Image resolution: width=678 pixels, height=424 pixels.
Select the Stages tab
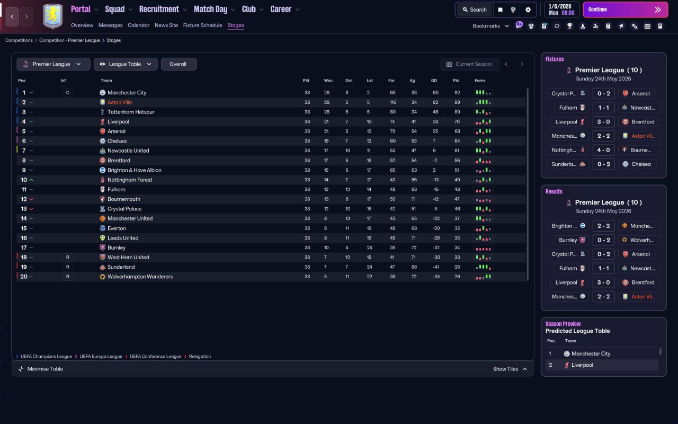(236, 25)
